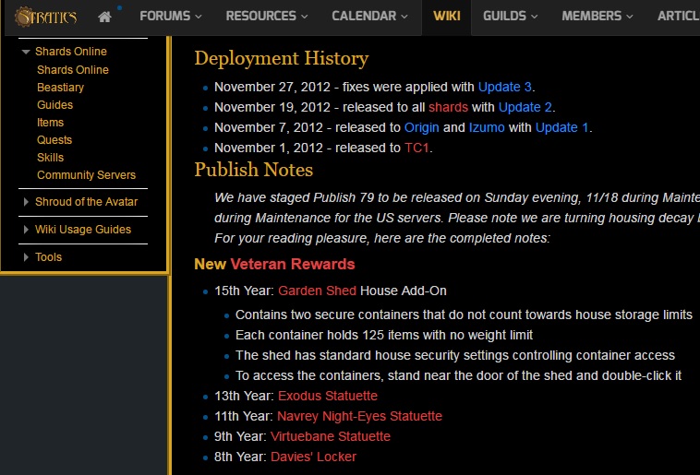Image resolution: width=700 pixels, height=475 pixels.
Task: Open the Beastiary sidebar link
Action: (x=60, y=88)
